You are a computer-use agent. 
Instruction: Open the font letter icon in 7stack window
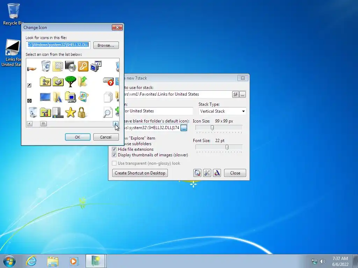(217, 173)
